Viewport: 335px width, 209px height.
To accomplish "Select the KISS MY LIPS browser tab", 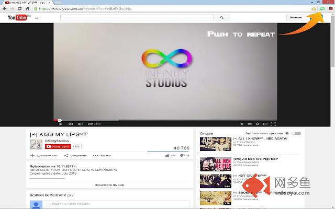I will [28, 3].
